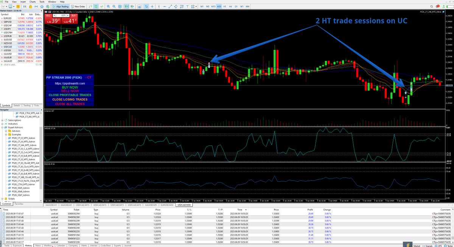The height and width of the screenshot is (247, 454).
Task: Select the MN timeframe
Action: [247, 6]
